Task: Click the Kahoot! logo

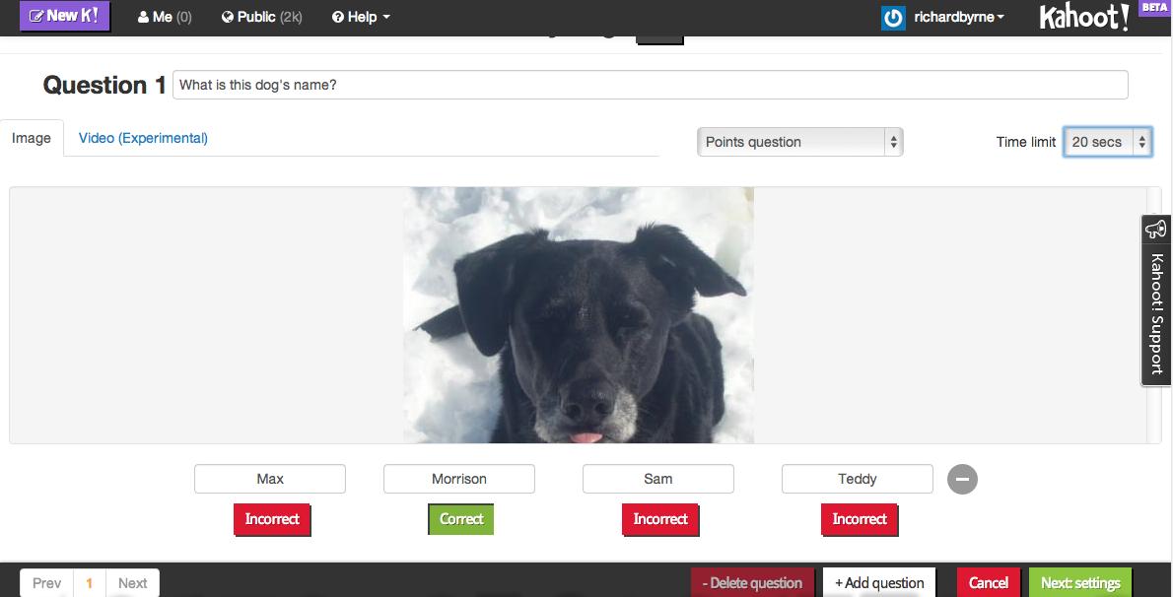Action: tap(1083, 18)
